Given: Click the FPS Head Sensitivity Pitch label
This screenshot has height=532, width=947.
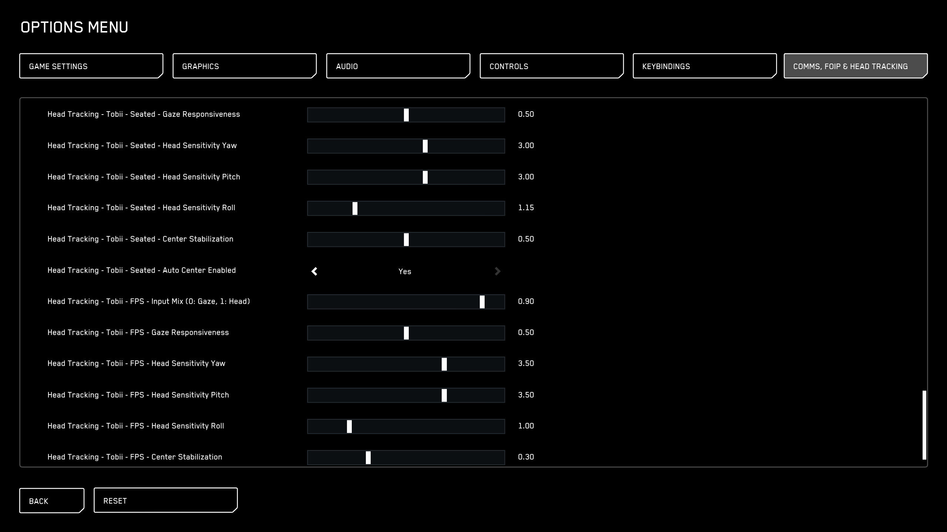Looking at the screenshot, I should [138, 395].
